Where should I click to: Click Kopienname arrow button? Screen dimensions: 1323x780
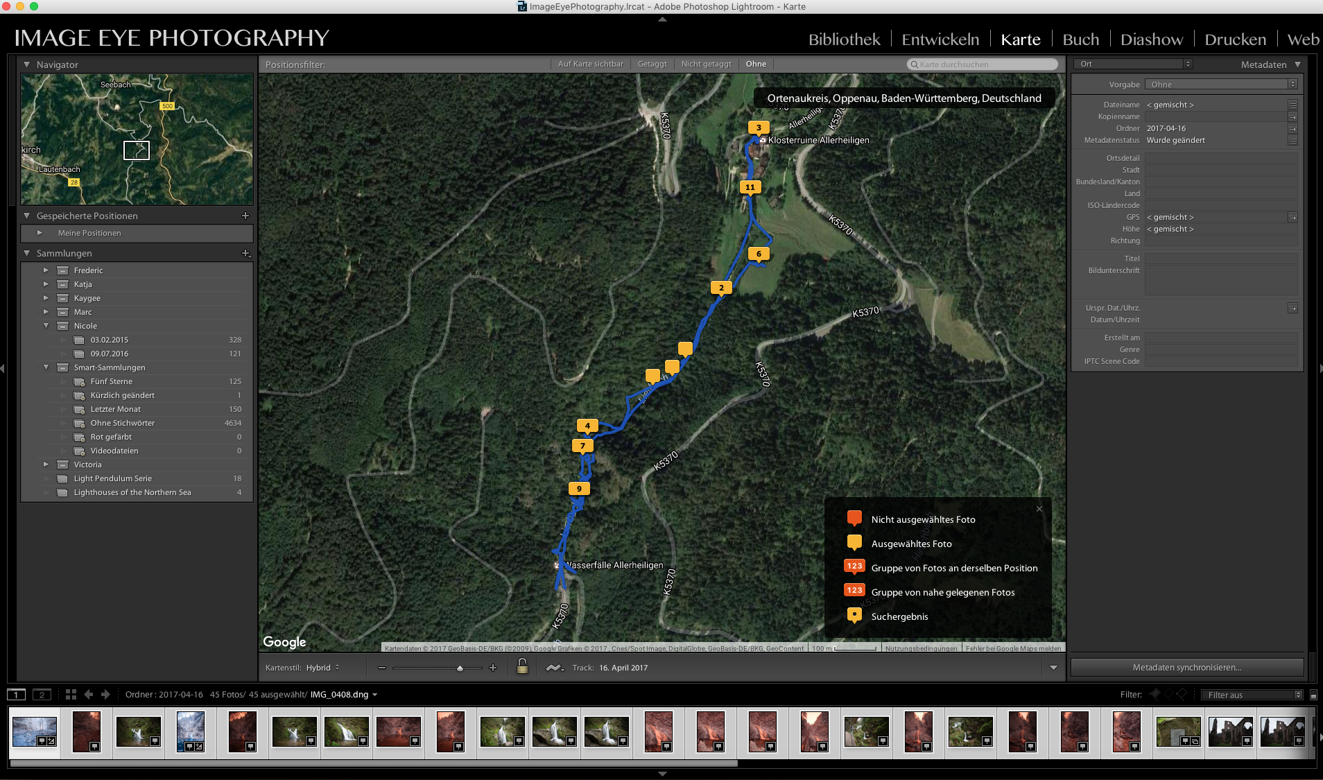(x=1292, y=116)
